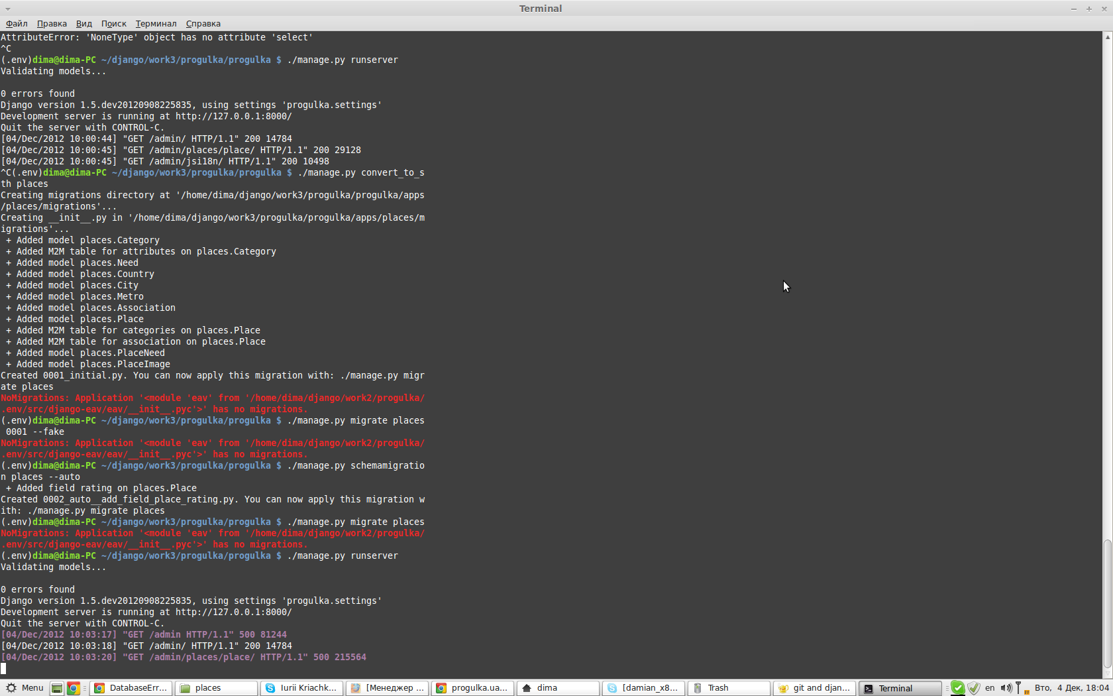The height and width of the screenshot is (696, 1113).
Task: Open the Терминал menu
Action: (156, 23)
